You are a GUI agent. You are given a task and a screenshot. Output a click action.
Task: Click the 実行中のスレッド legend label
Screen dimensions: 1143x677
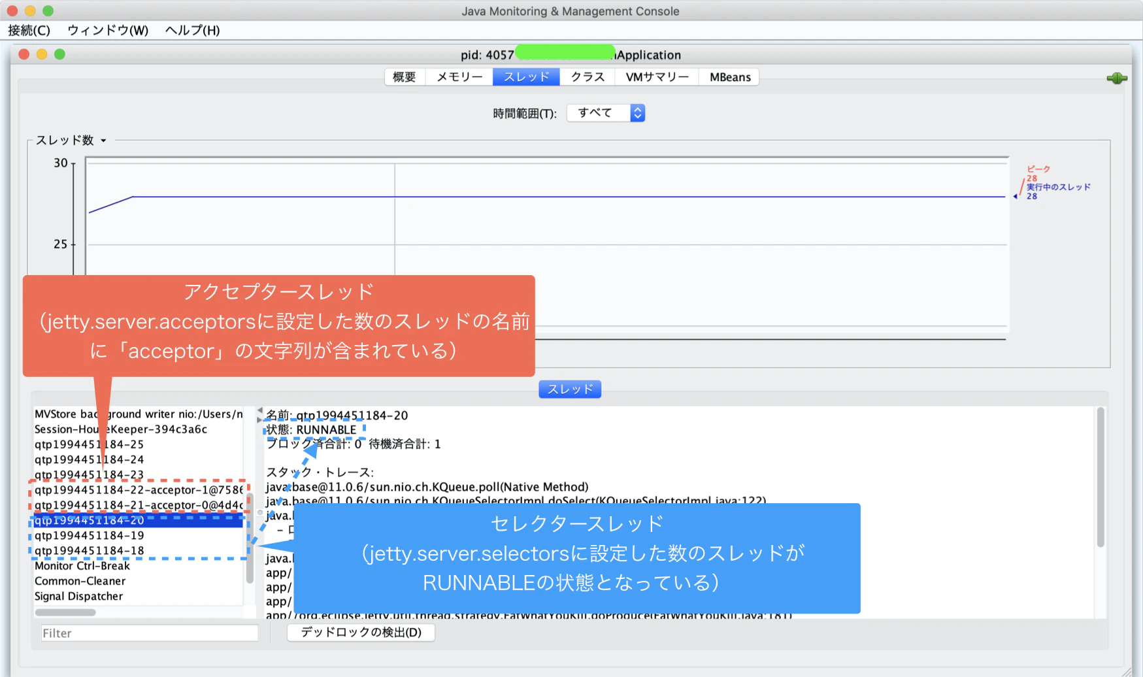[x=1059, y=187]
